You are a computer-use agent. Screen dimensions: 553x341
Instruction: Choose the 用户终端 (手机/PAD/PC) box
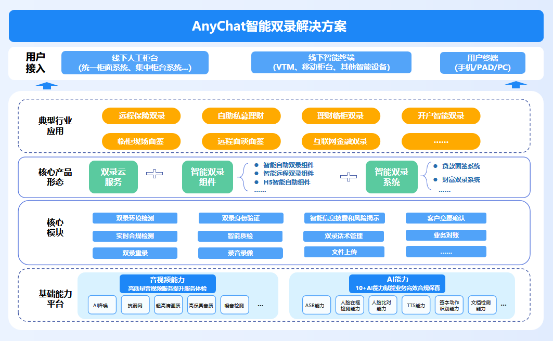482,63
